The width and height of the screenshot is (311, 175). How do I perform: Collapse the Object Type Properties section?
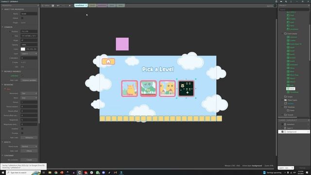pyautogui.click(x=2, y=9)
